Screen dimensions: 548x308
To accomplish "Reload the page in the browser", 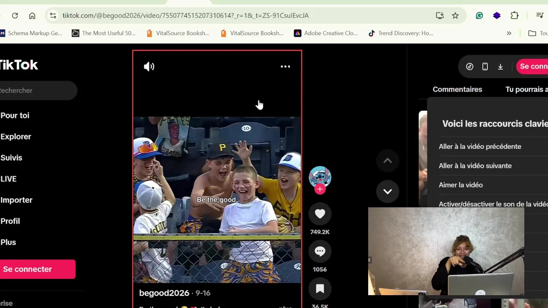I will 15,15.
